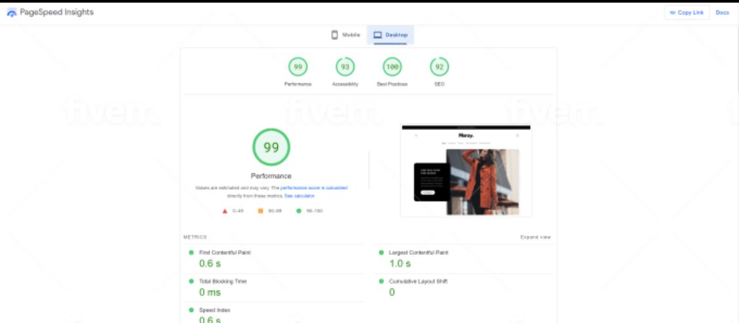Click the Largest Contentful Paint metric label

click(x=418, y=253)
